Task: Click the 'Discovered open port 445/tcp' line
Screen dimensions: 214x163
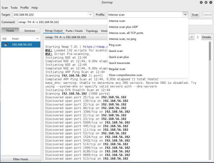Action: point(87,126)
